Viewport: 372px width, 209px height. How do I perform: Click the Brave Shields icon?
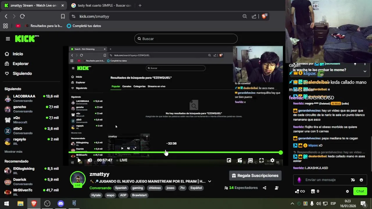(264, 16)
